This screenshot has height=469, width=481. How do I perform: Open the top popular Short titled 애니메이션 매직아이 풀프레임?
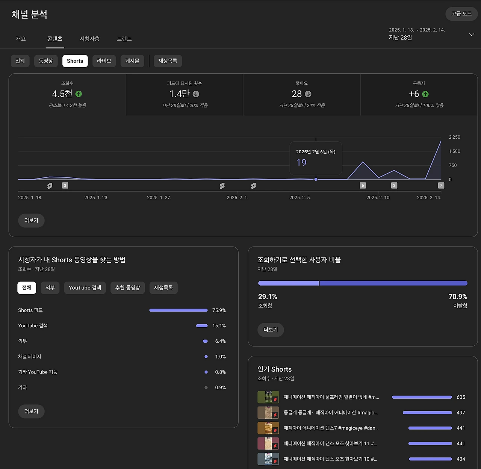(331, 397)
